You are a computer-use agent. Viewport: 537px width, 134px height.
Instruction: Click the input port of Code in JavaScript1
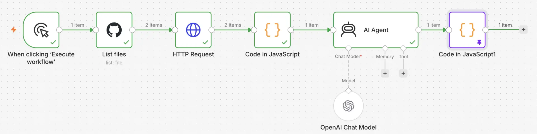point(449,30)
